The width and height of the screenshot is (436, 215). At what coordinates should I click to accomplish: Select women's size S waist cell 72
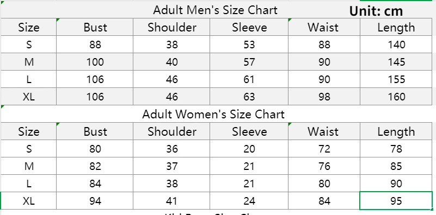point(324,149)
